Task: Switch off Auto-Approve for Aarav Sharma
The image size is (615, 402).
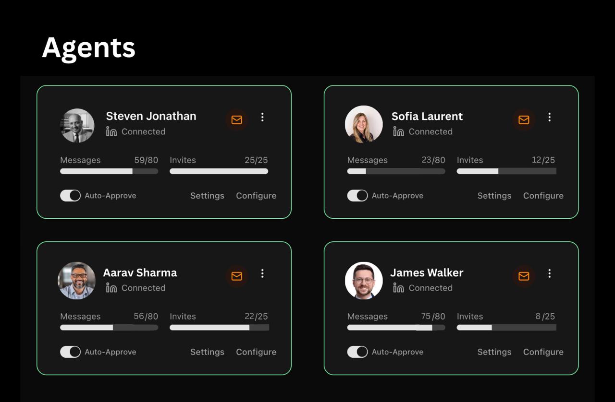Action: click(x=70, y=352)
